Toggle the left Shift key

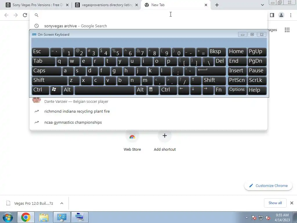(x=50, y=81)
